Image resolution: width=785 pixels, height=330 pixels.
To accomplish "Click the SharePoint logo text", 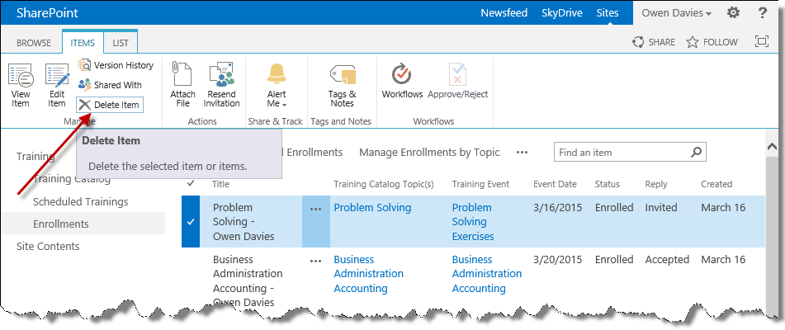I will 47,13.
